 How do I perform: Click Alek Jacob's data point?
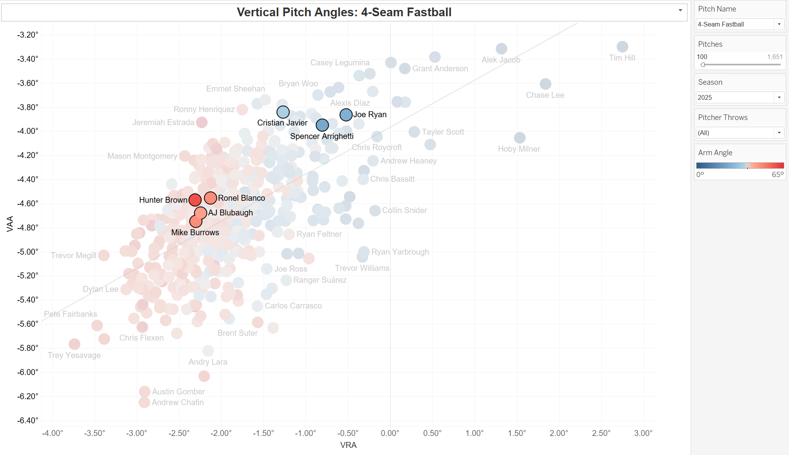click(x=502, y=49)
